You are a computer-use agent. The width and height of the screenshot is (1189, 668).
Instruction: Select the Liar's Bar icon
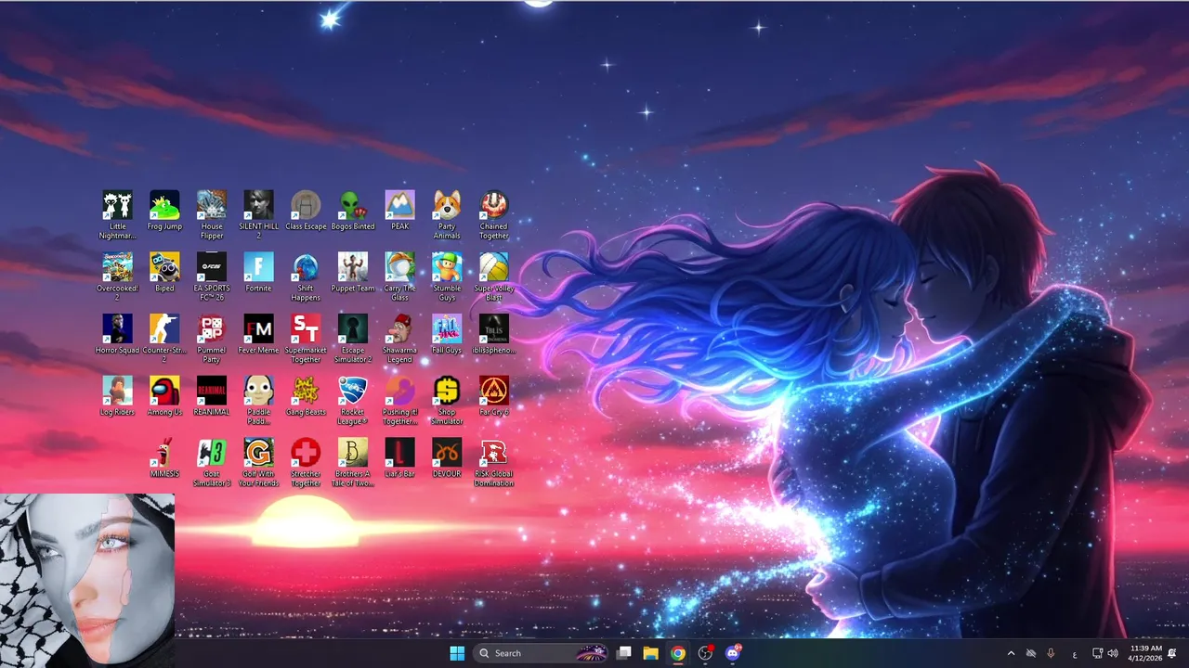pos(399,458)
